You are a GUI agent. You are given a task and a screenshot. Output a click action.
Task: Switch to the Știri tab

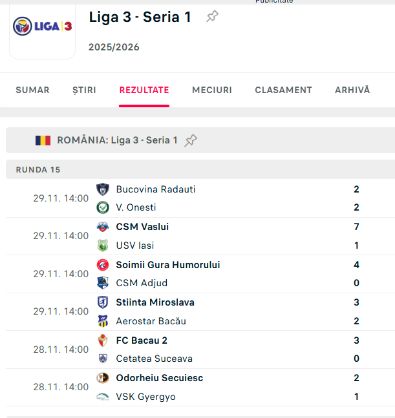[x=84, y=90]
